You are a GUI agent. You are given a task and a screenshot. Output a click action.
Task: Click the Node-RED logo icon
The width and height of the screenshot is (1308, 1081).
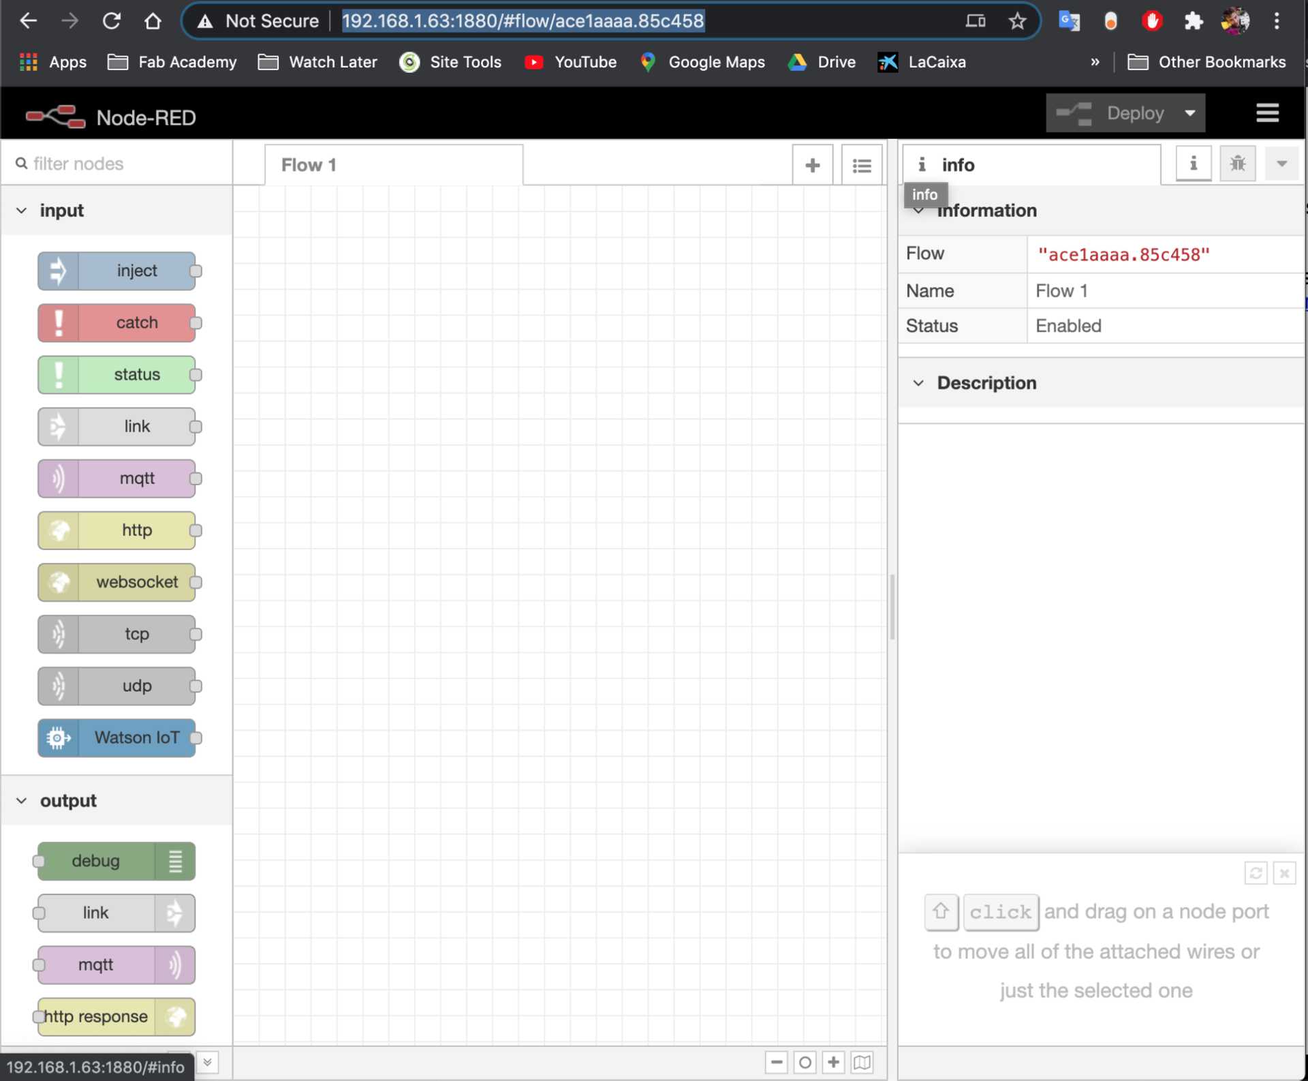click(54, 117)
